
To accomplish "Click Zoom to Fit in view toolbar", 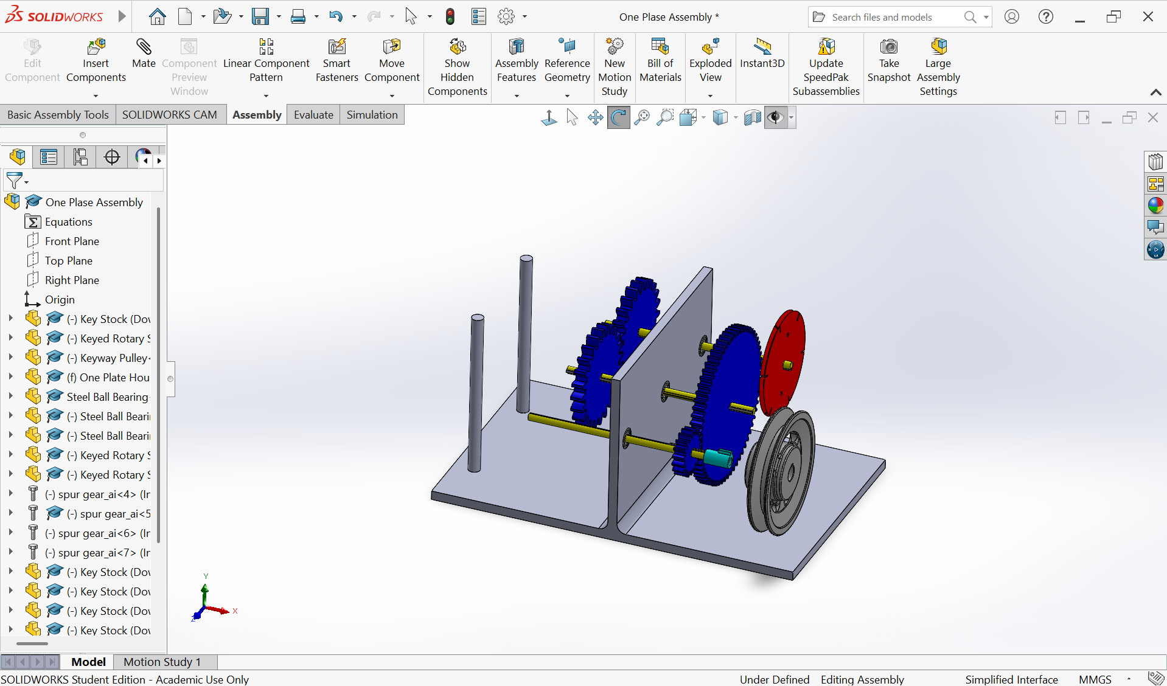I will tap(642, 117).
